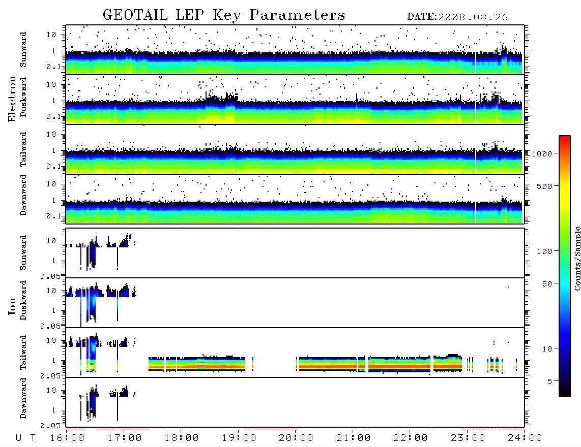581x447 pixels.
Task: Click the Electron Dawnward axis label
Action: click(x=23, y=195)
